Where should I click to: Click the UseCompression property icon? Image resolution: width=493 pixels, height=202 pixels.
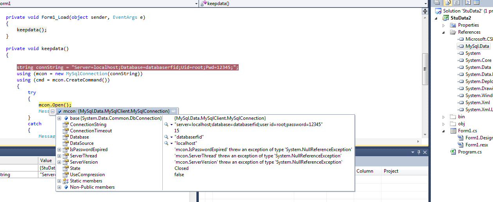[66, 175]
